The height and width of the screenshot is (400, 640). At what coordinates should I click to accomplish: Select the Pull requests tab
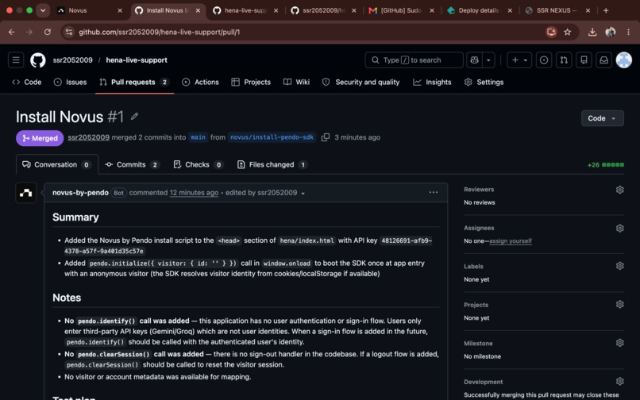[134, 82]
